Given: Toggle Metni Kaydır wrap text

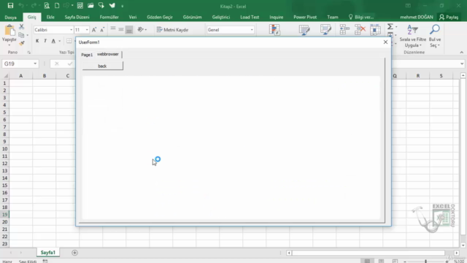Looking at the screenshot, I should (x=172, y=29).
